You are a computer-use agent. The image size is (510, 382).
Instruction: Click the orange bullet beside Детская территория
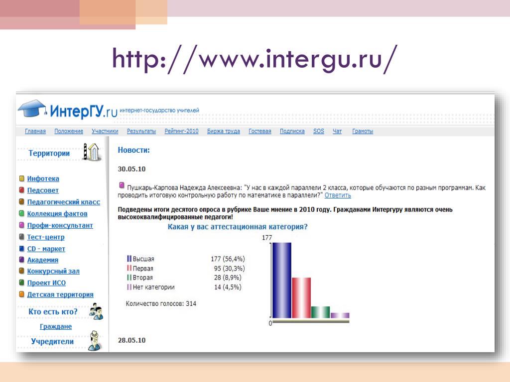[22, 294]
